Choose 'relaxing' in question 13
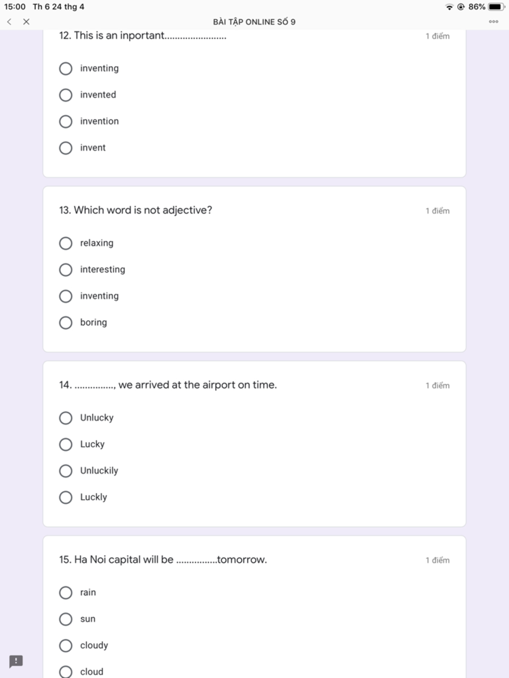Screen dimensions: 509x678 tap(66, 243)
